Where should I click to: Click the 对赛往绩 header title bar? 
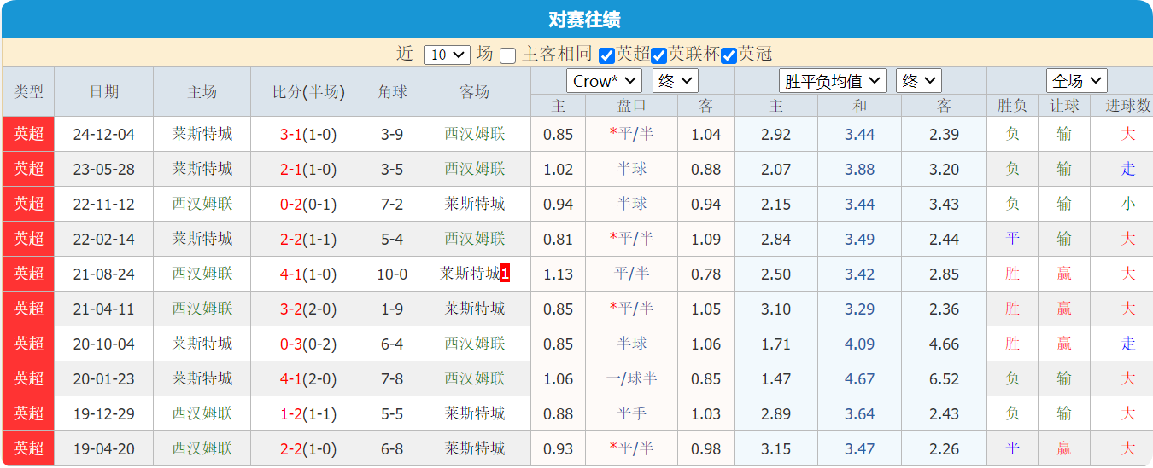pyautogui.click(x=576, y=20)
